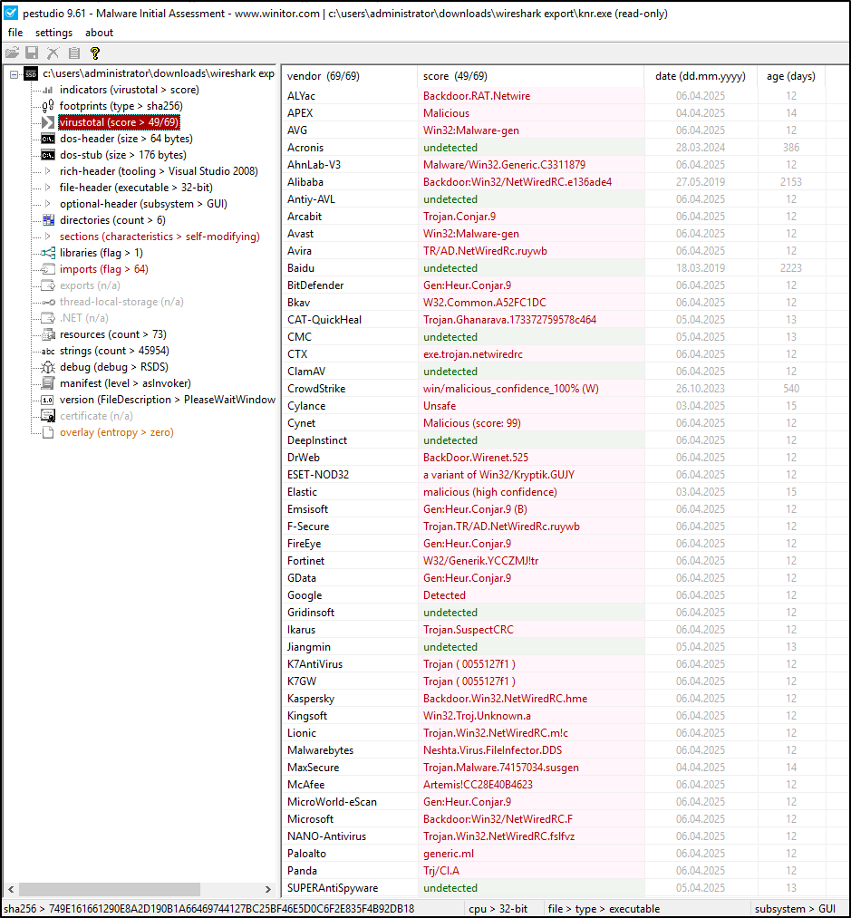
Task: Expand the file-header tree node
Action: [x=48, y=188]
